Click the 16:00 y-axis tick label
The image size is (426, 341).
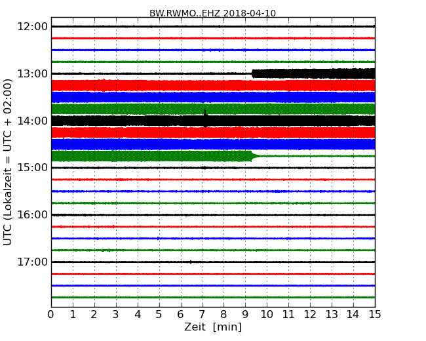tap(33, 215)
